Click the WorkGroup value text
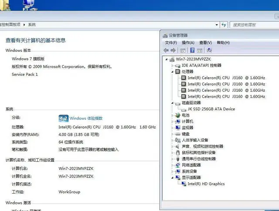 [69, 192]
